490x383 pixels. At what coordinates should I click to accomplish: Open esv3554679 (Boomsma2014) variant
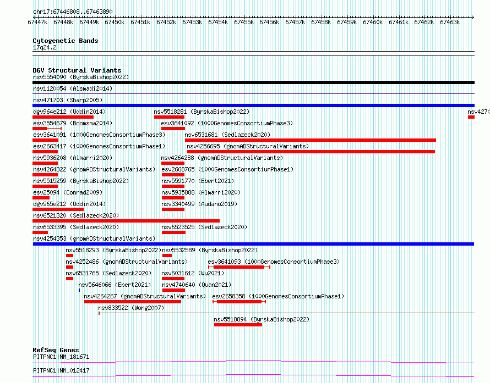[73, 123]
